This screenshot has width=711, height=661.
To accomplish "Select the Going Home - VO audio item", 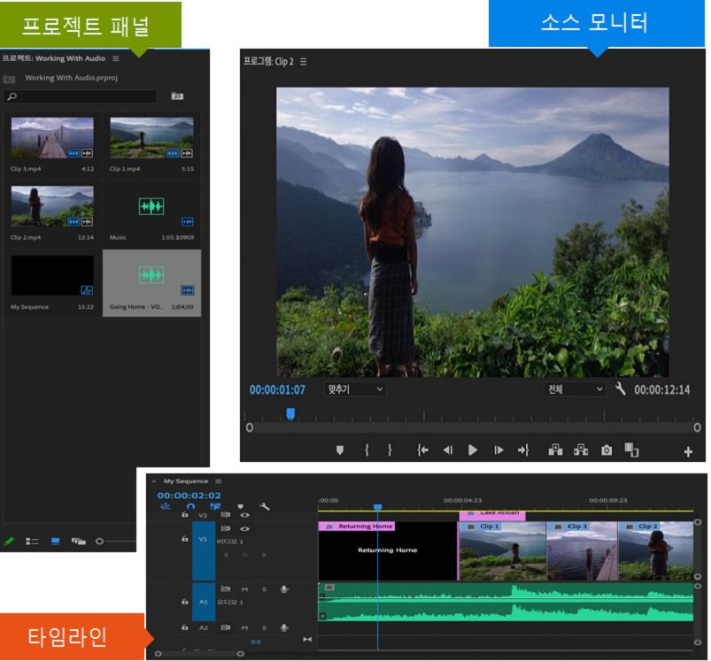I will 151,283.
